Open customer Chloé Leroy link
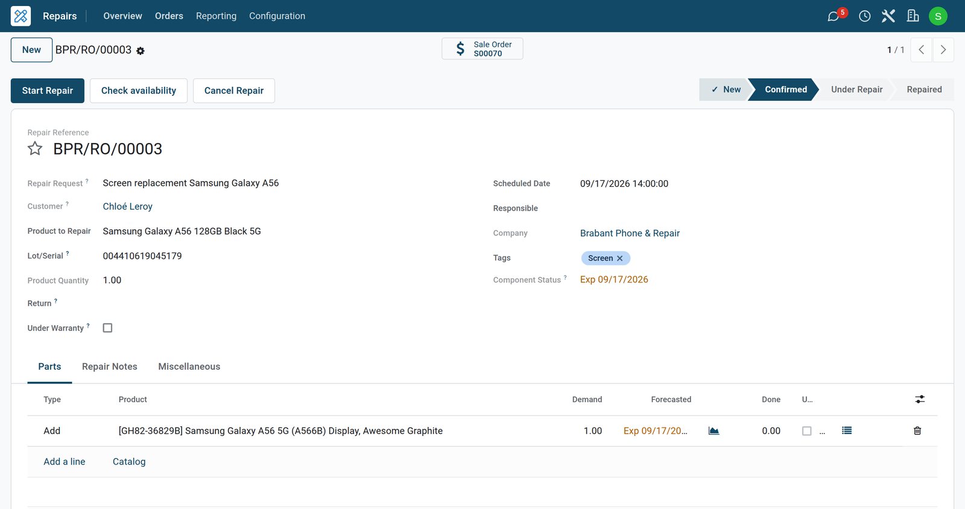Image resolution: width=965 pixels, height=509 pixels. [128, 206]
